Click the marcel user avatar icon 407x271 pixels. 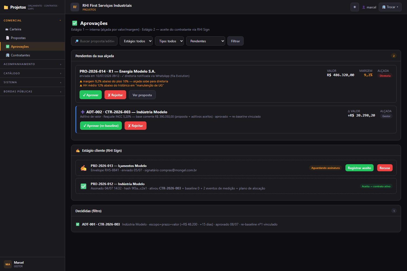click(364, 7)
